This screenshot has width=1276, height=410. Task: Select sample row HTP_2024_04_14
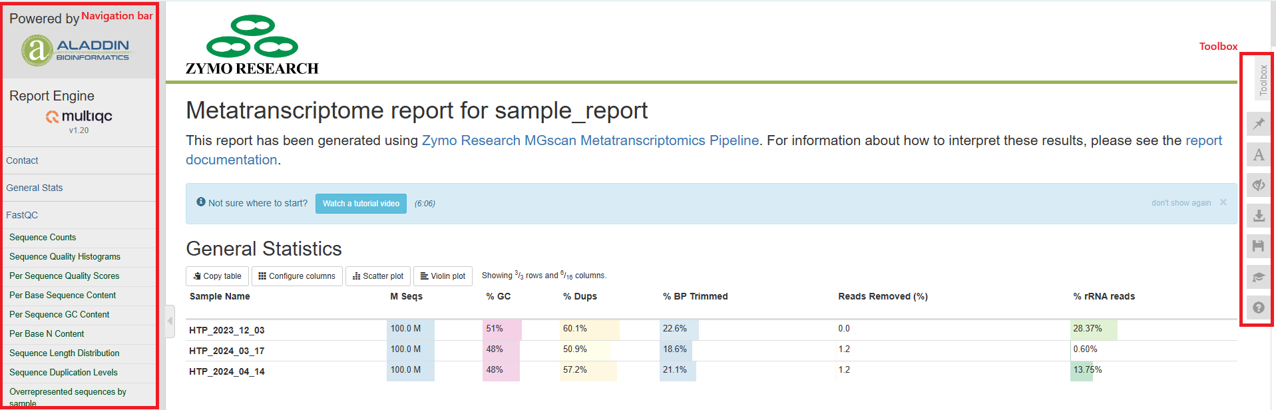[226, 371]
